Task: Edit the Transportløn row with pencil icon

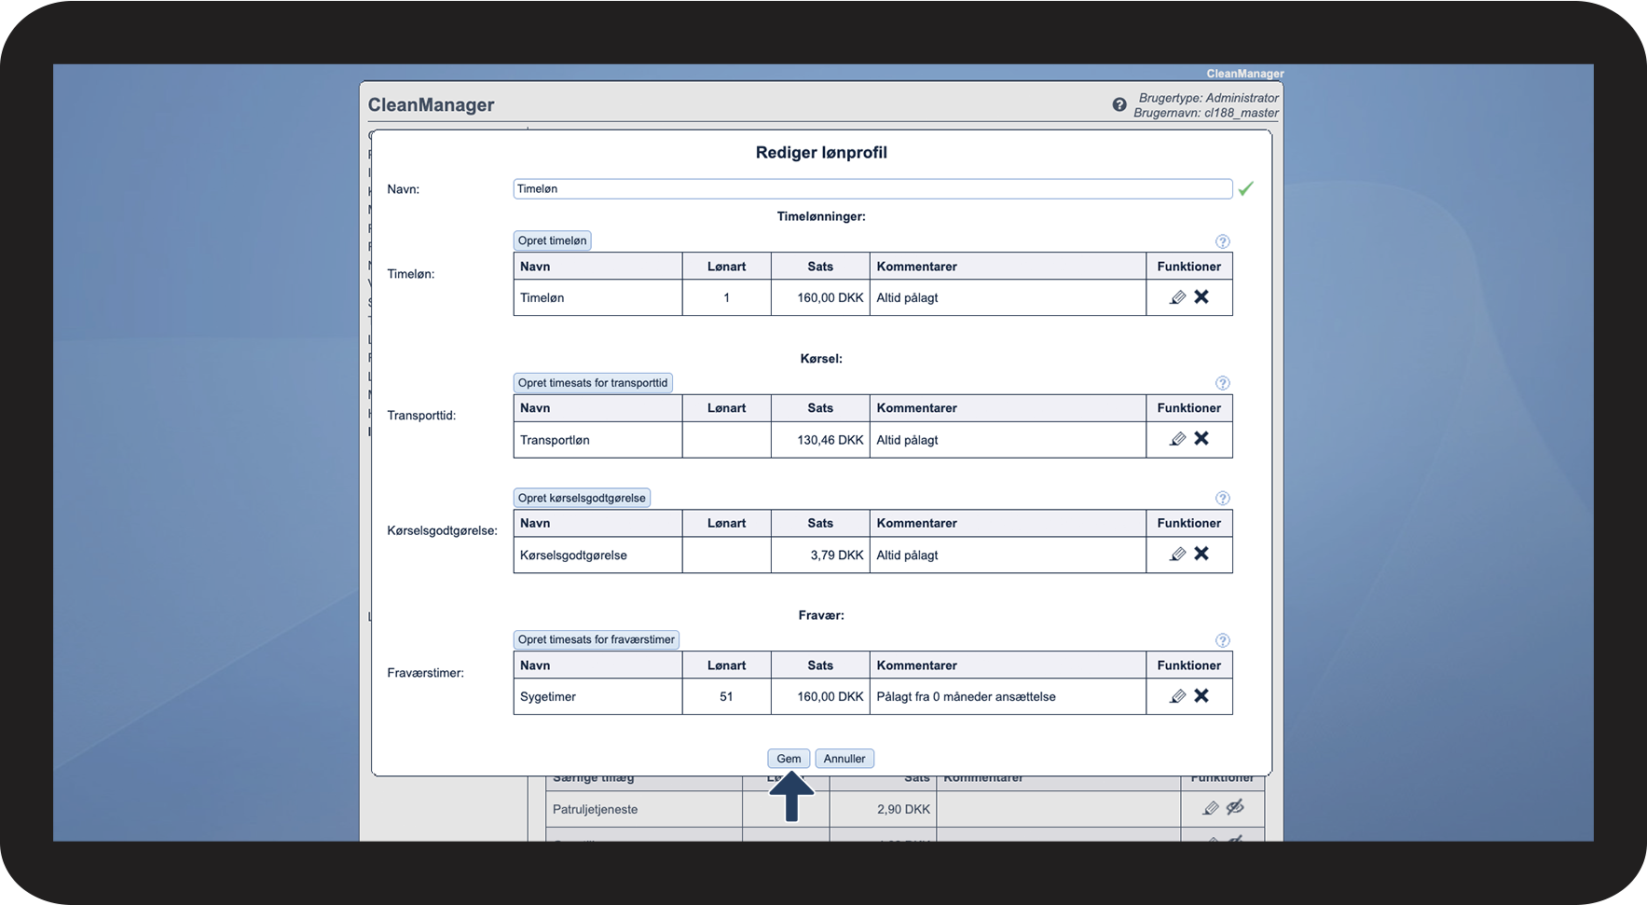Action: (1177, 439)
